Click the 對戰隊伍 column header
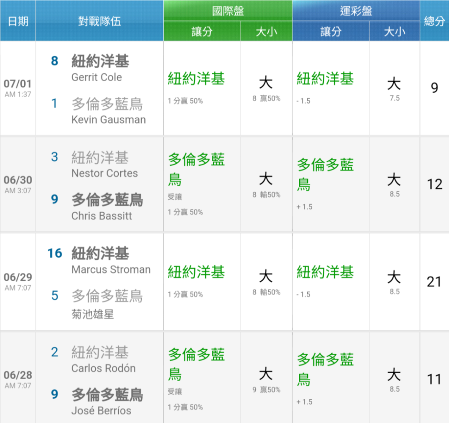 (x=99, y=21)
